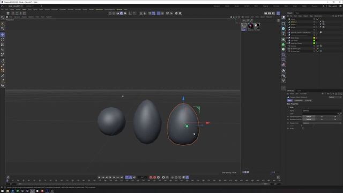Click the New Layout button
Image resolution: width=343 pixels, height=193 pixels.
[332, 6]
